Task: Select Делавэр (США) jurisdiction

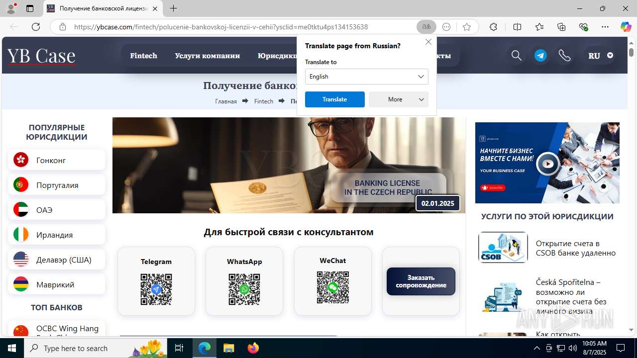Action: pyautogui.click(x=57, y=259)
